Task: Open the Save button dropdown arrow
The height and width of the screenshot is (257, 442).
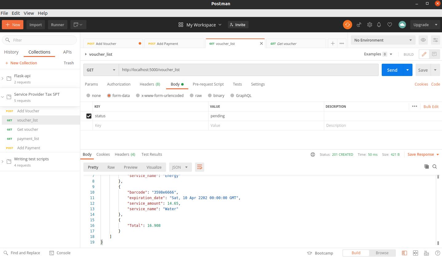Action: tap(435, 70)
